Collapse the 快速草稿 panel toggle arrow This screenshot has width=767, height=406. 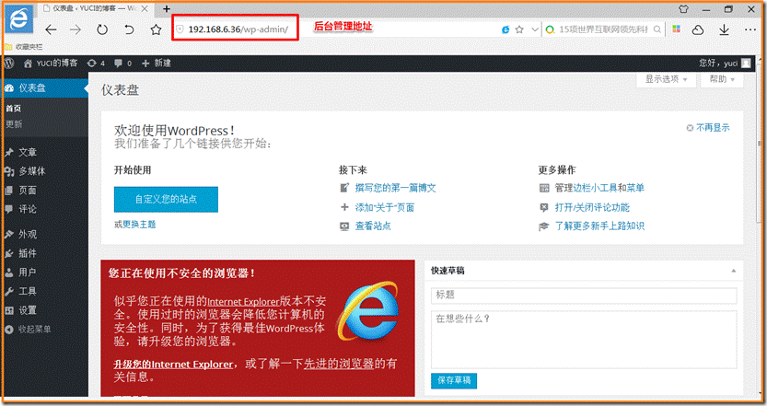click(733, 271)
